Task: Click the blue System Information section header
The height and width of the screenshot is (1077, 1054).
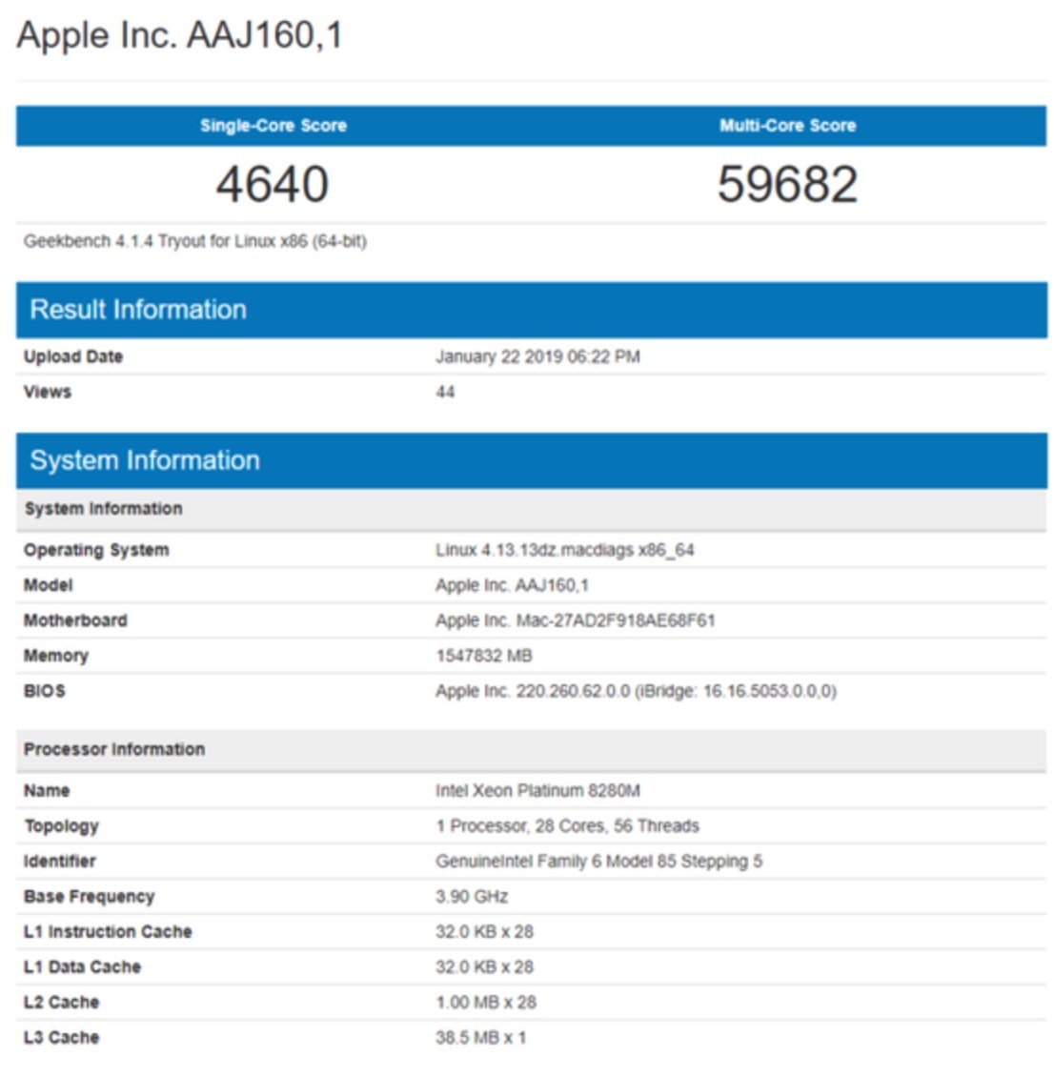Action: coord(532,461)
